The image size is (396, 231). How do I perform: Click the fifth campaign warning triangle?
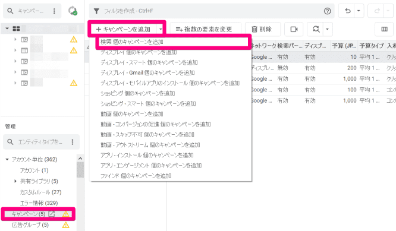74,83
